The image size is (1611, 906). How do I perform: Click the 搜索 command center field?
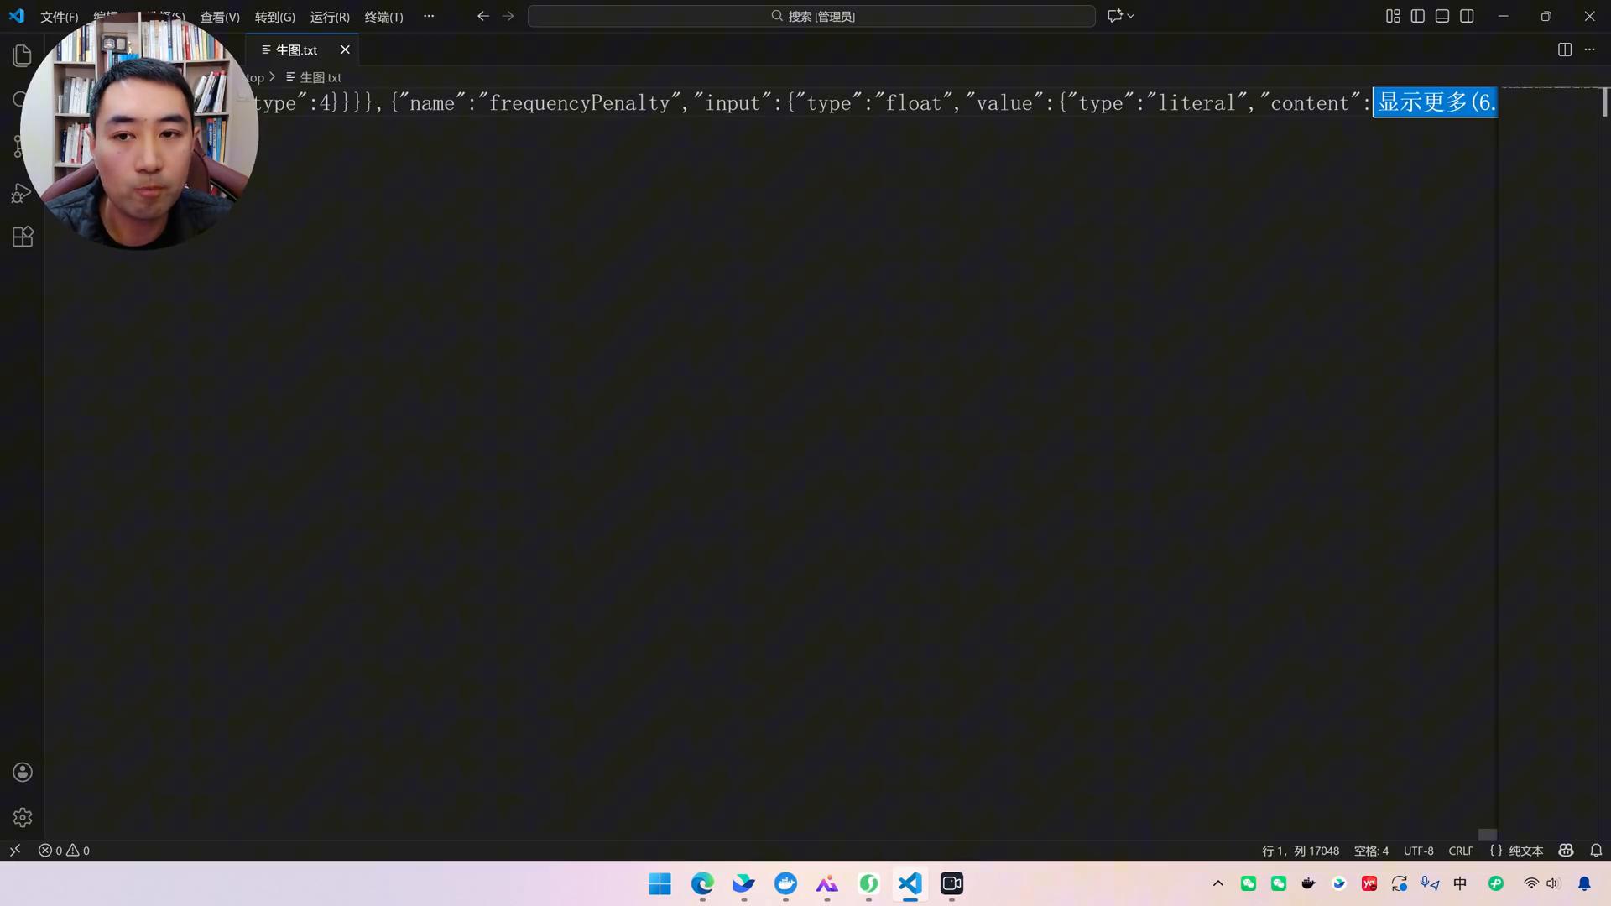pos(811,16)
